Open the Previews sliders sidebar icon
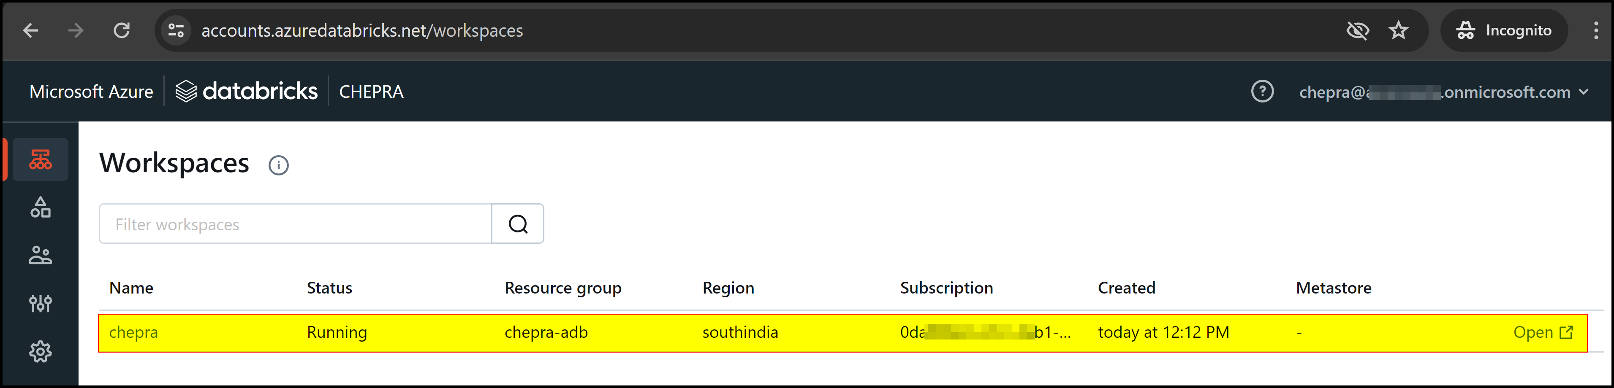The height and width of the screenshot is (388, 1614). 41,304
